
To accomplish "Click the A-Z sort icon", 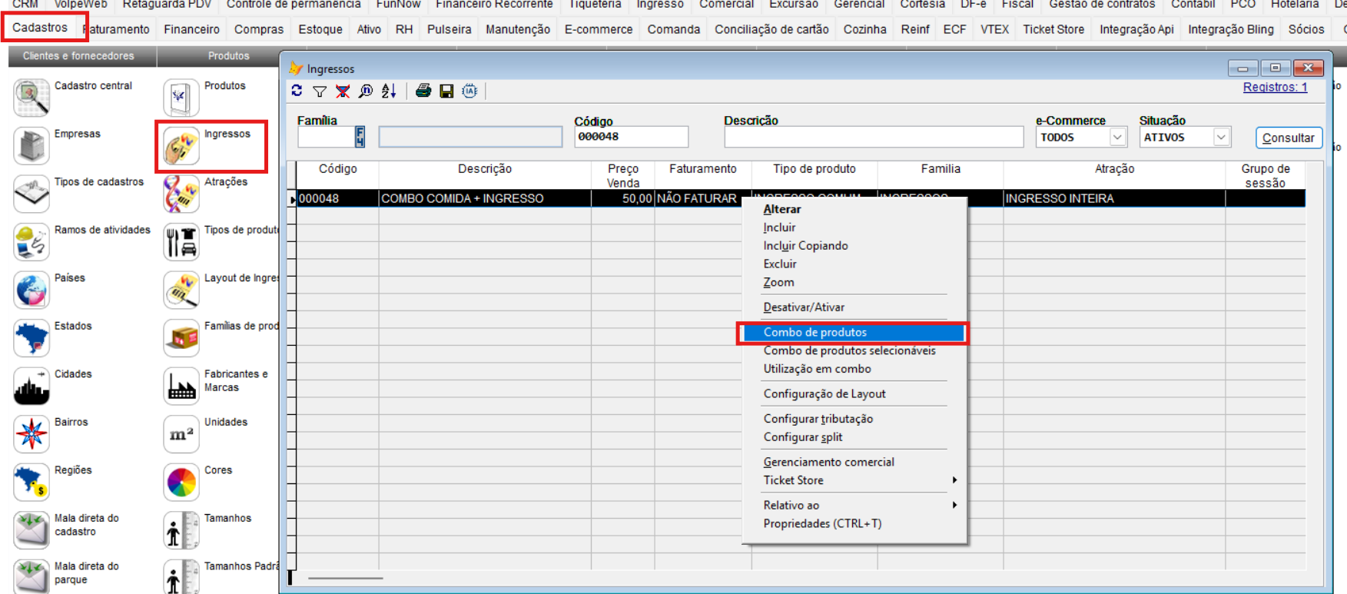I will tap(389, 91).
